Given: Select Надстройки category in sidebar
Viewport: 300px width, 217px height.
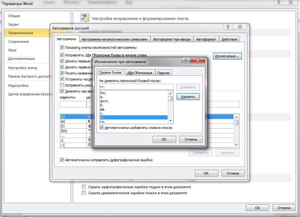Looking at the screenshot, I should 18,86.
